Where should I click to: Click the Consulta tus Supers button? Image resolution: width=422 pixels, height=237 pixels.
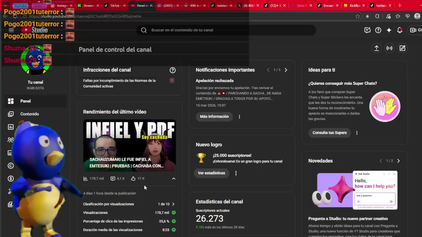point(330,133)
